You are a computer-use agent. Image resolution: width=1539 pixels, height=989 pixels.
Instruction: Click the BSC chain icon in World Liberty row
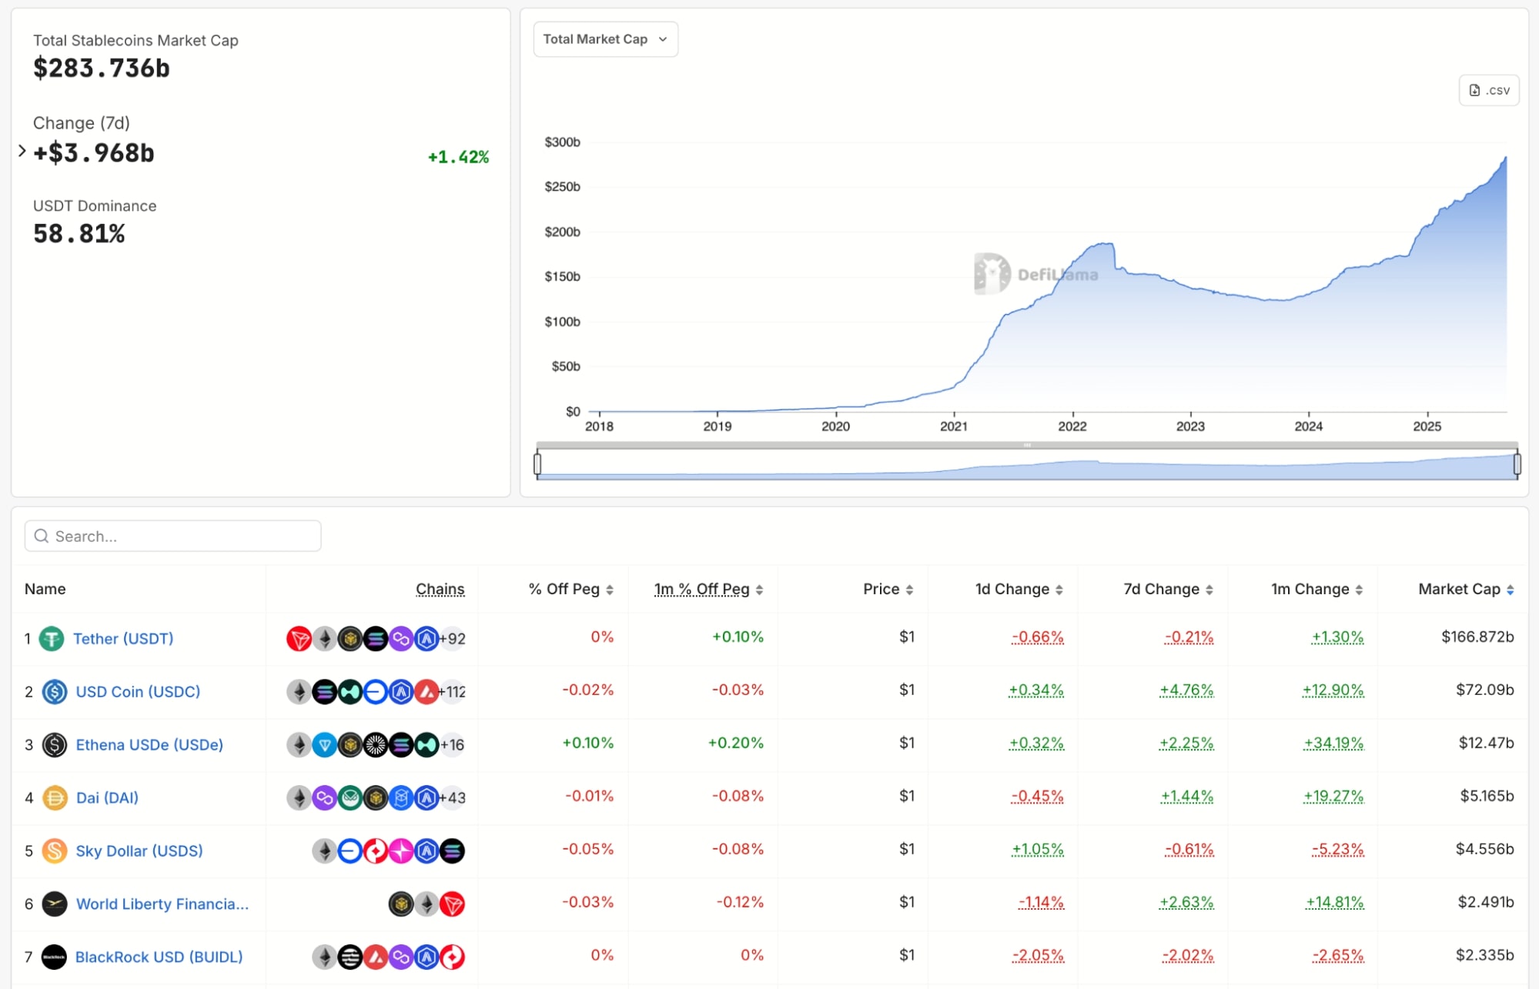click(x=401, y=904)
